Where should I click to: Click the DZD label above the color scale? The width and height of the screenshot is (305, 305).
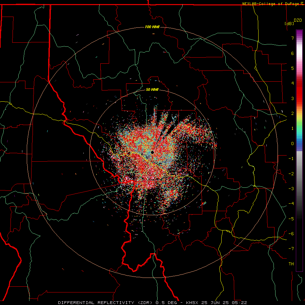point(298,20)
